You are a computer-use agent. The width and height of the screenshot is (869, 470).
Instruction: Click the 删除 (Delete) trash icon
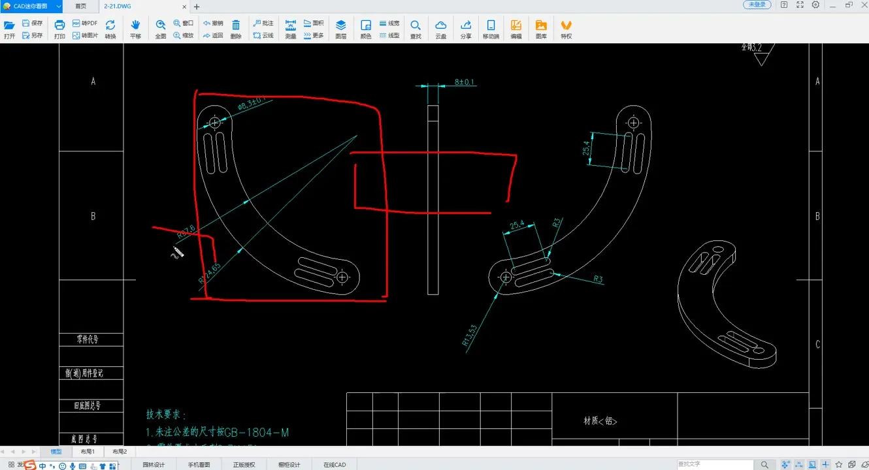(x=236, y=29)
